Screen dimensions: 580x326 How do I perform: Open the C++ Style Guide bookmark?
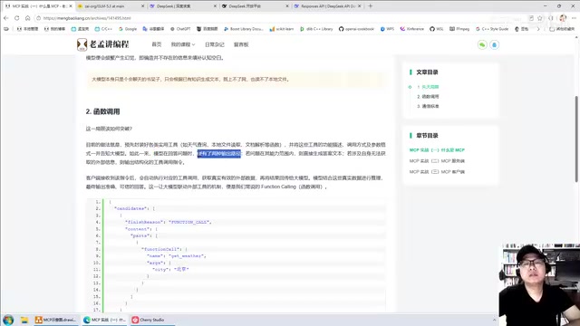click(x=492, y=29)
